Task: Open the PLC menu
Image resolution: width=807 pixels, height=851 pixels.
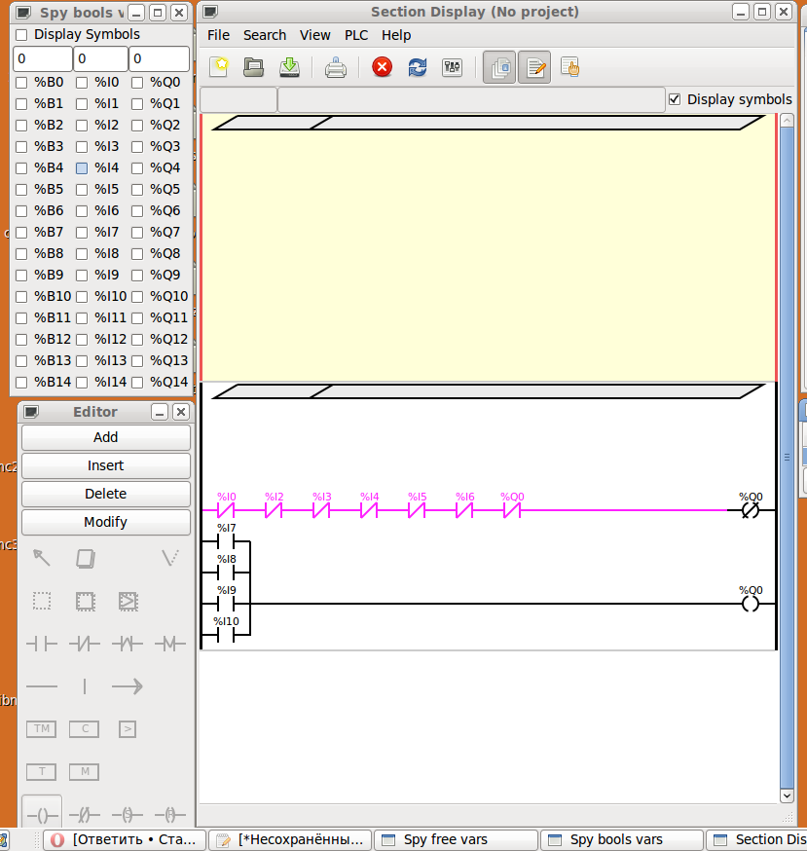Action: pyautogui.click(x=356, y=35)
